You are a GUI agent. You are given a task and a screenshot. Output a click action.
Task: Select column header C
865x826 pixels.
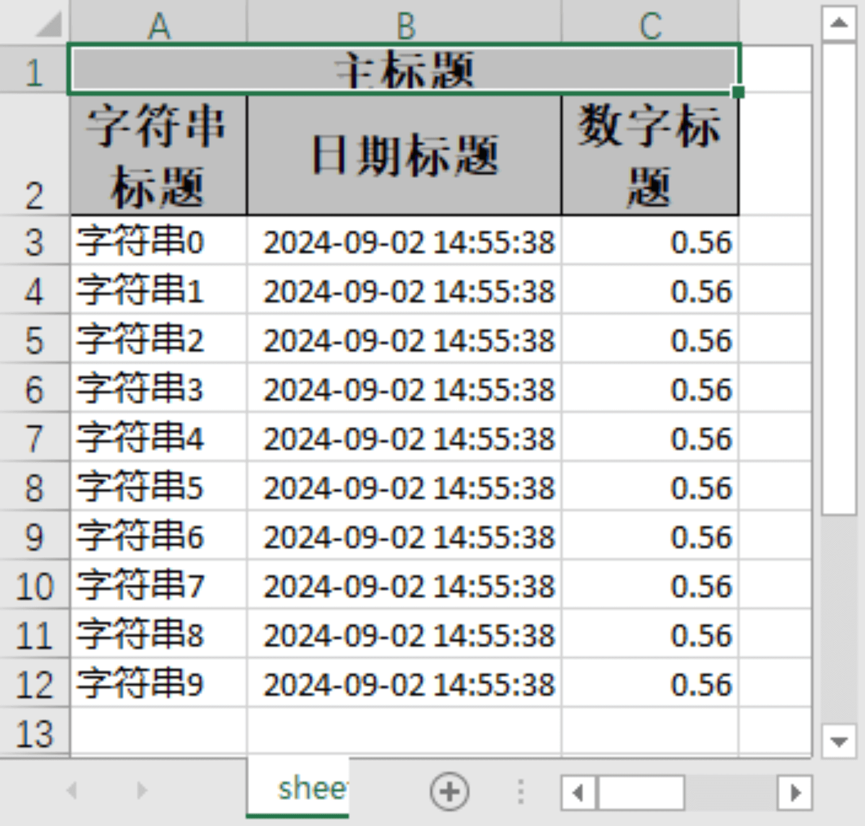click(x=649, y=24)
